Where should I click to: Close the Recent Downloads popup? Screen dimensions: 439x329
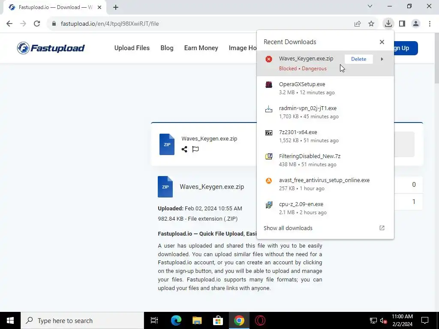[x=382, y=42]
